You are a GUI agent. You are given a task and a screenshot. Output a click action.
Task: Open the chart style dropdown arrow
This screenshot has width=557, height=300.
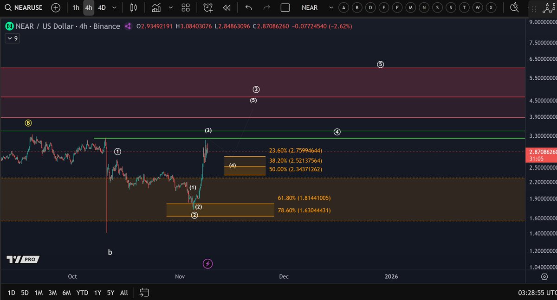click(x=170, y=8)
